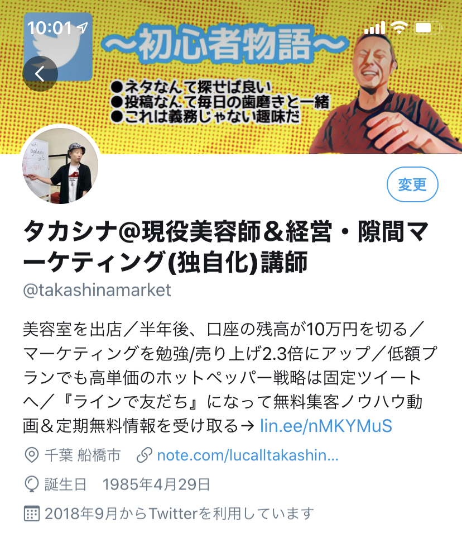Open the lin.ee/nMKYMuS link in bio
The height and width of the screenshot is (537, 462).
(326, 426)
